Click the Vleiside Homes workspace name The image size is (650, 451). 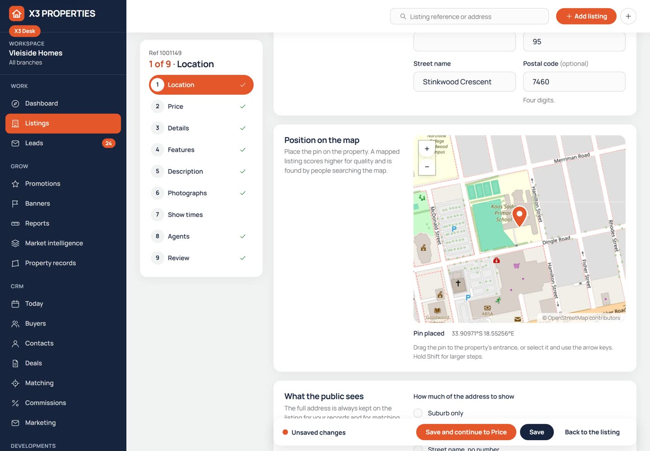(x=36, y=53)
